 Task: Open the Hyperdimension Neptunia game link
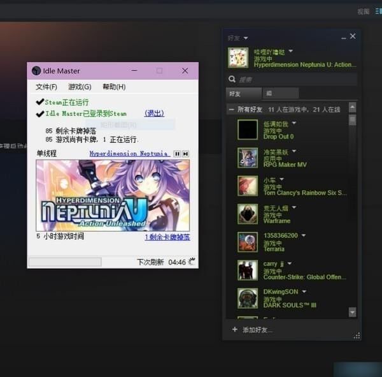pyautogui.click(x=129, y=154)
